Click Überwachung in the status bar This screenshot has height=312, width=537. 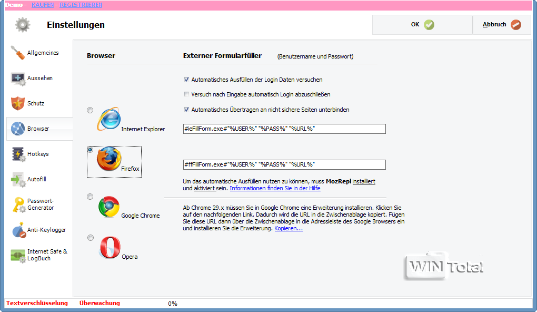click(x=100, y=304)
